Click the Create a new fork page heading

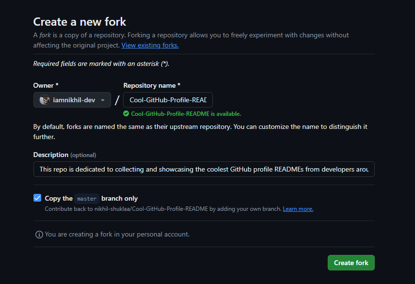click(80, 21)
